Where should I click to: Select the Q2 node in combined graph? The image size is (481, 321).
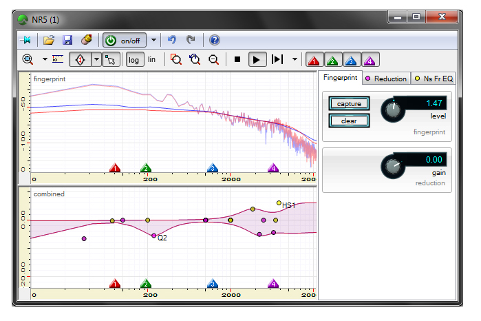tap(154, 236)
